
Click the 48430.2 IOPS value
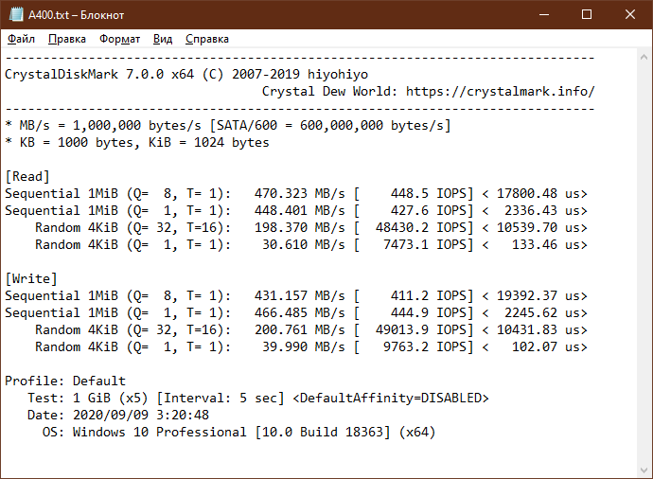pos(421,228)
